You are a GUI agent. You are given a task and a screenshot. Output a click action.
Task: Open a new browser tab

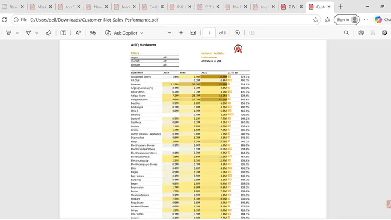pyautogui.click(x=340, y=7)
